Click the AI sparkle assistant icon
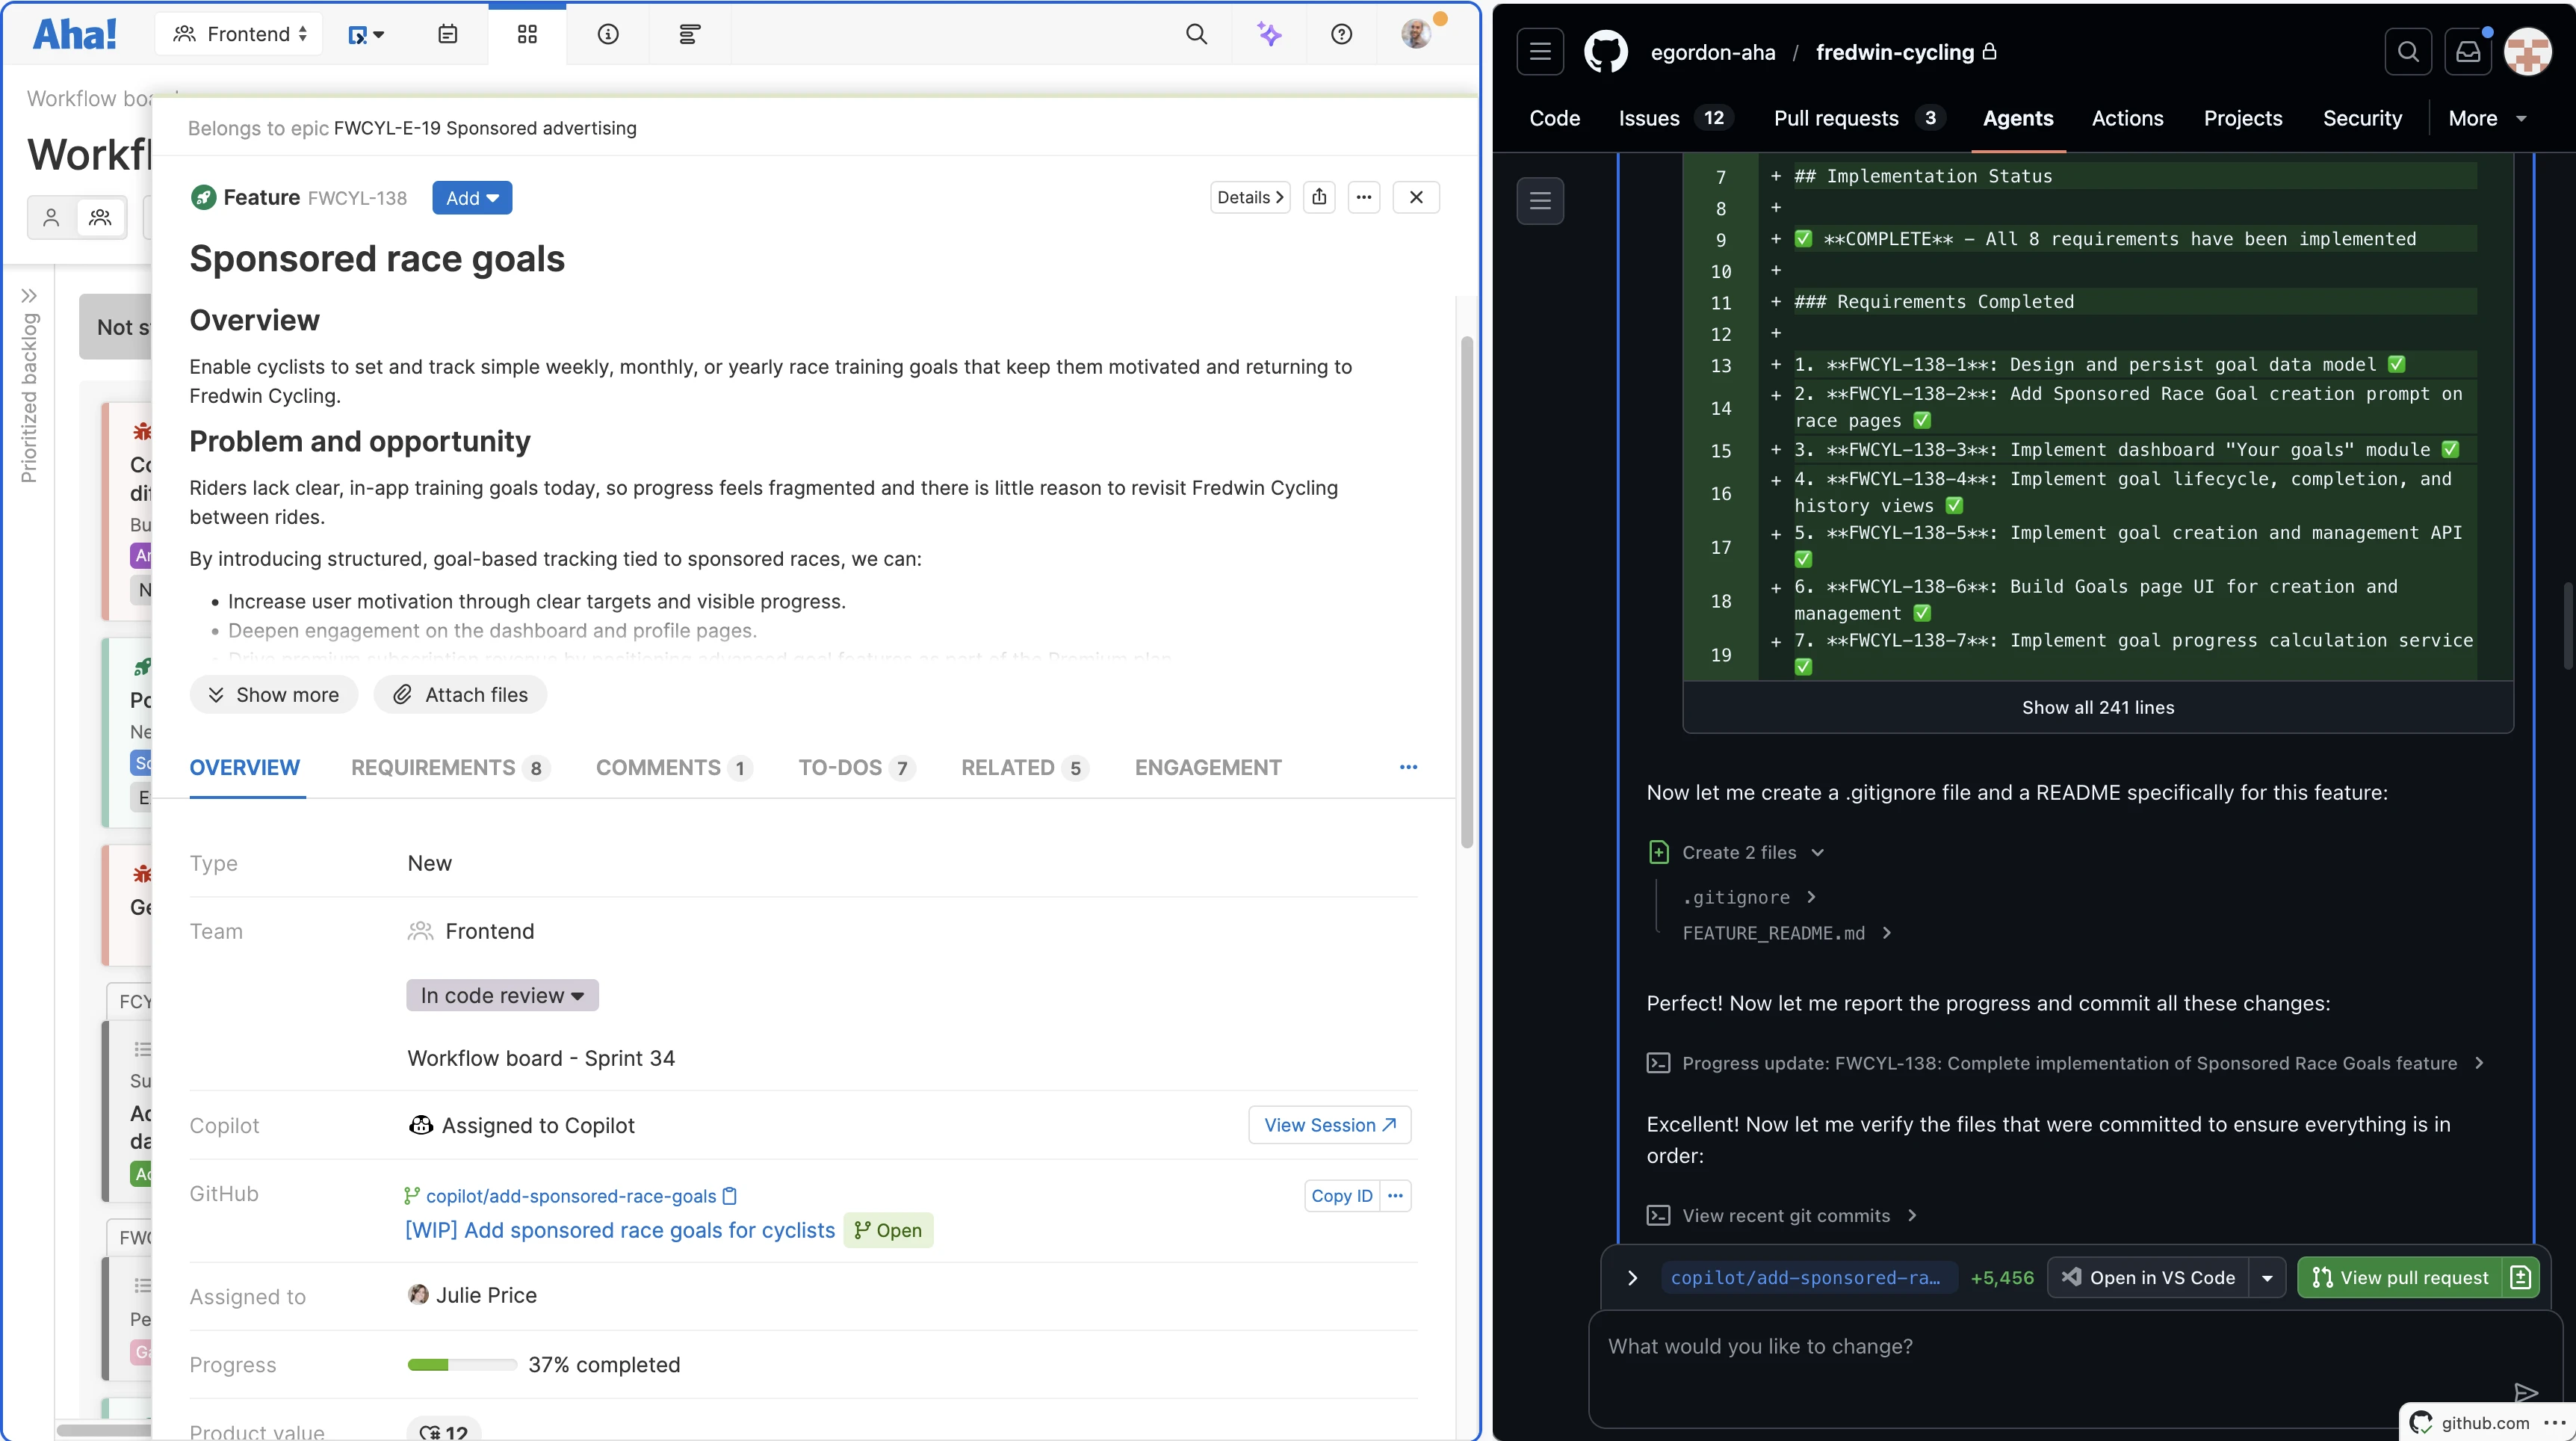Viewport: 2576px width, 1441px height. pyautogui.click(x=1269, y=34)
